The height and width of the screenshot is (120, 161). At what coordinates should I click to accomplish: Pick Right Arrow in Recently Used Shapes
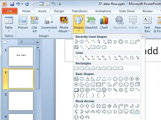coord(82,42)
